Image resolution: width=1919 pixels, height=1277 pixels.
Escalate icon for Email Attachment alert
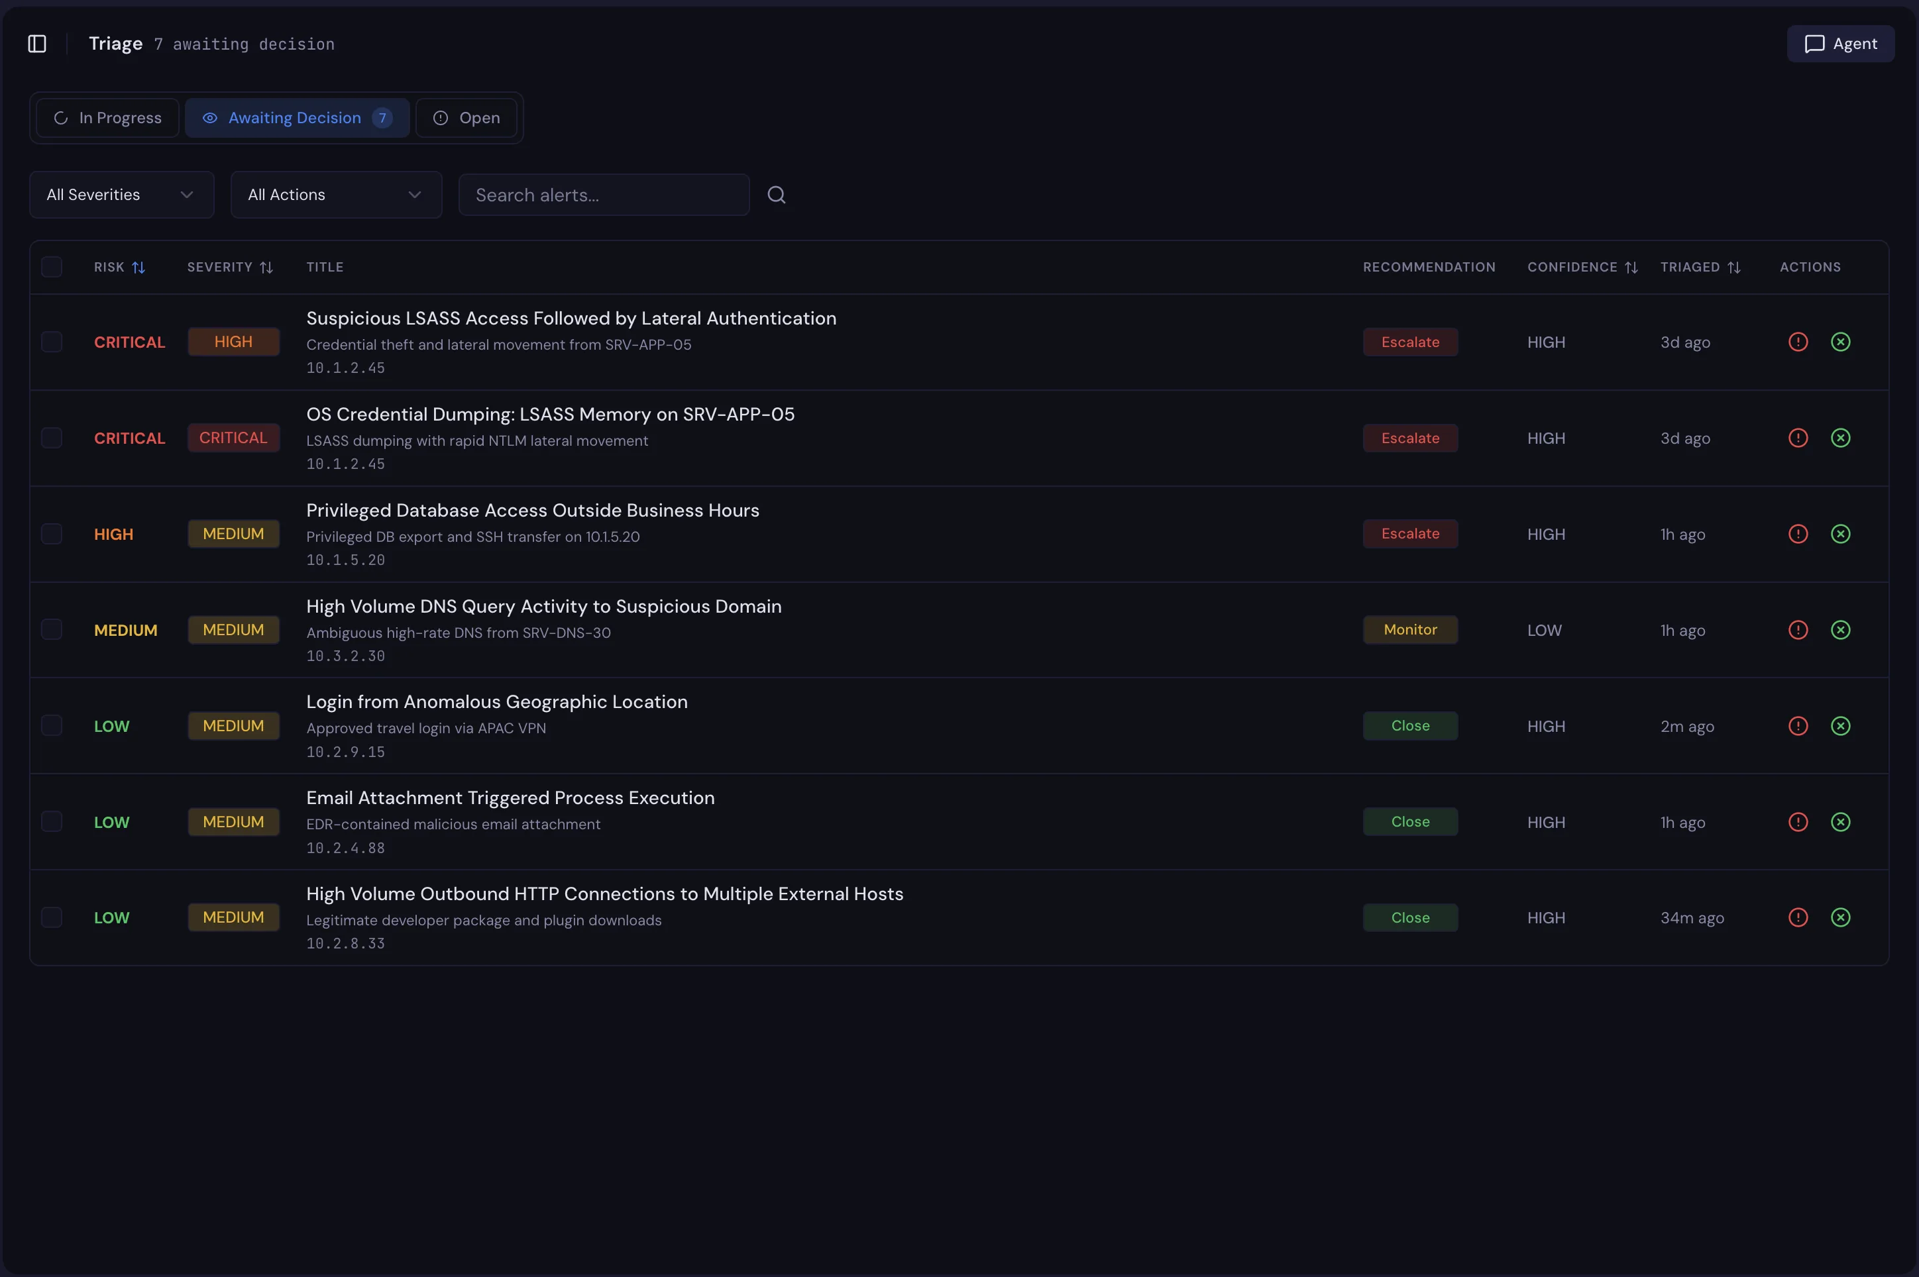pyautogui.click(x=1798, y=822)
